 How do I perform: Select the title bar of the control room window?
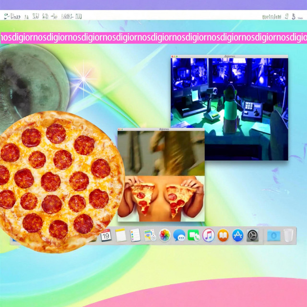(229, 57)
